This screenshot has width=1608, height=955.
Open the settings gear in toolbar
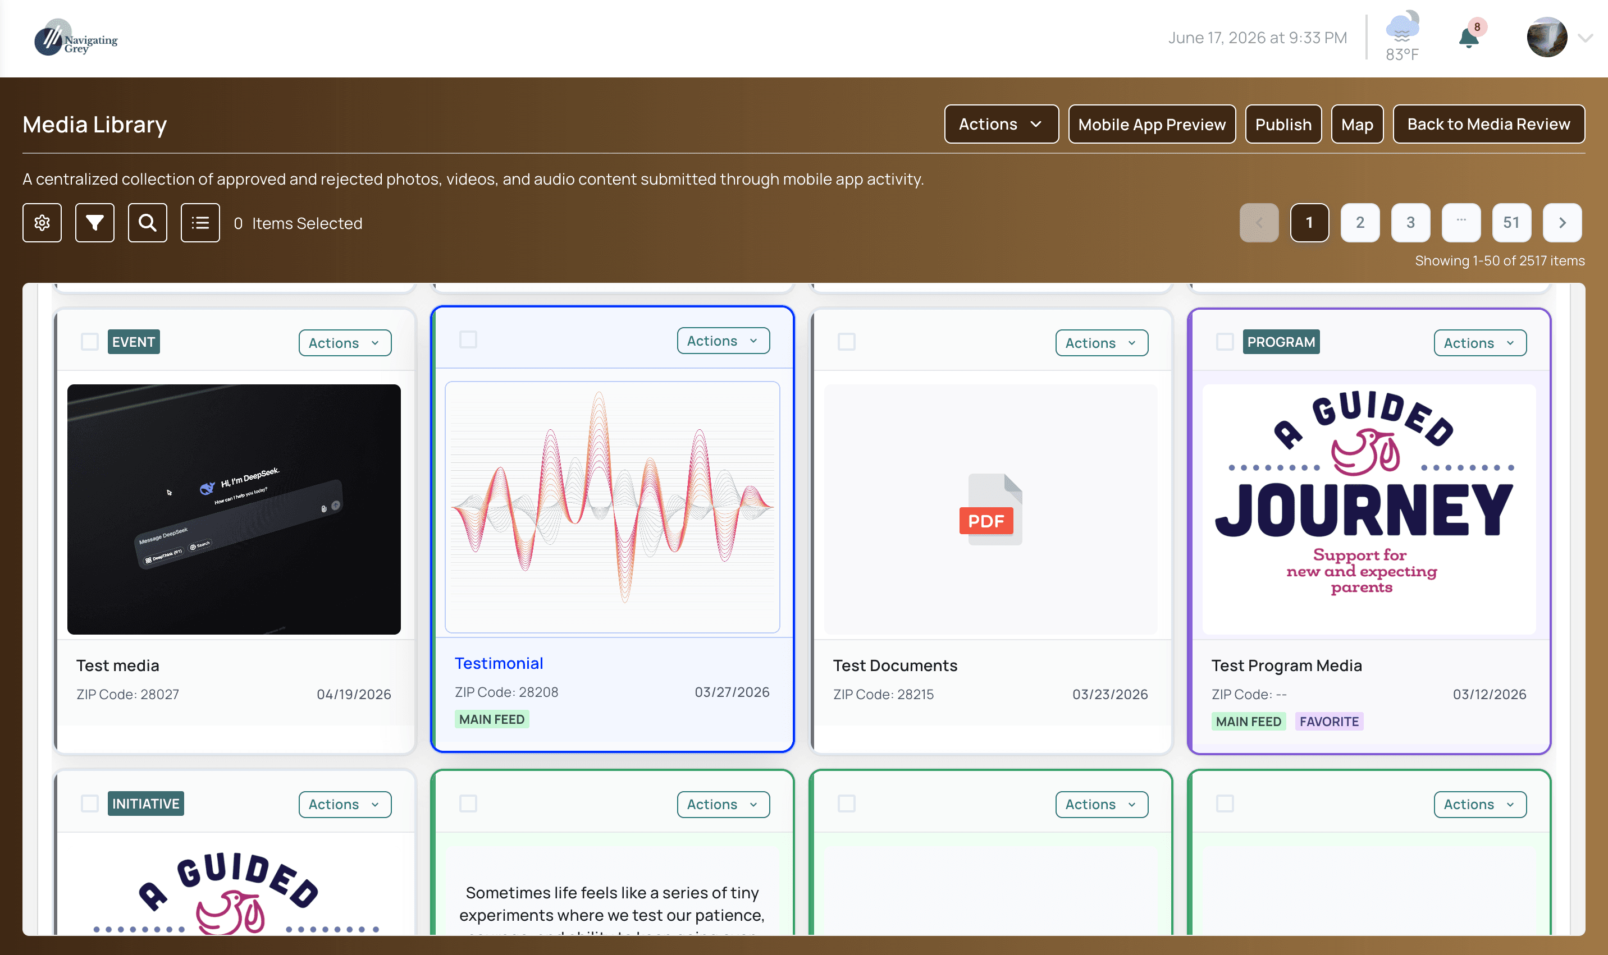42,223
